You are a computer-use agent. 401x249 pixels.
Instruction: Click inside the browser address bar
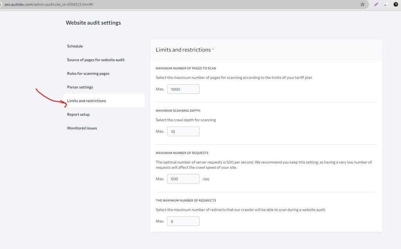pyautogui.click(x=157, y=4)
